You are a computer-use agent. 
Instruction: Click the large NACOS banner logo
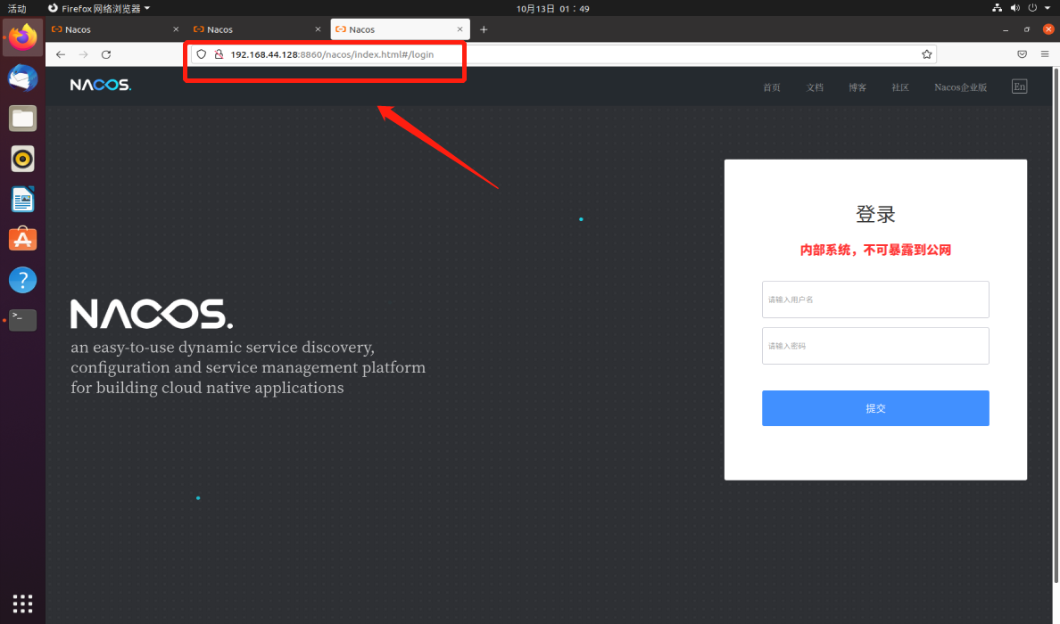[152, 314]
